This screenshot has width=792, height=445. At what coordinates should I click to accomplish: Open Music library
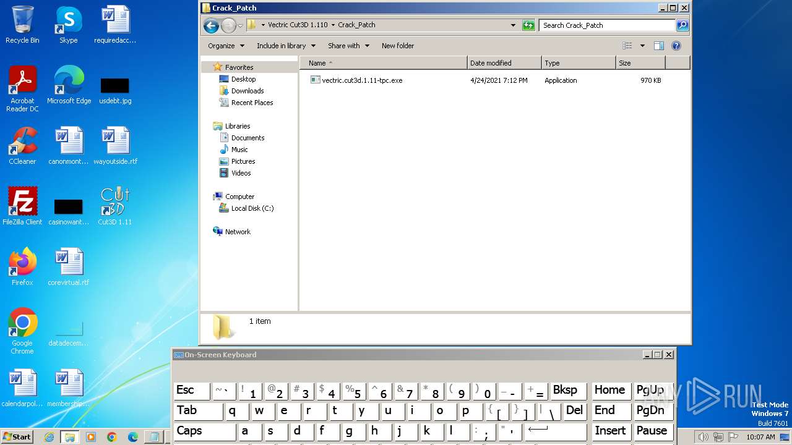pyautogui.click(x=239, y=150)
